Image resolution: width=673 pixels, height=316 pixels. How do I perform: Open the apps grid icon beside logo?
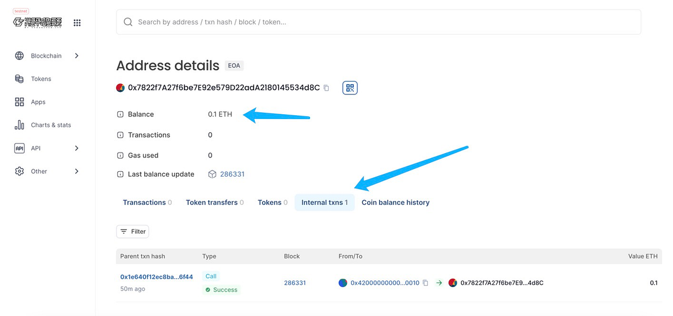pyautogui.click(x=77, y=23)
